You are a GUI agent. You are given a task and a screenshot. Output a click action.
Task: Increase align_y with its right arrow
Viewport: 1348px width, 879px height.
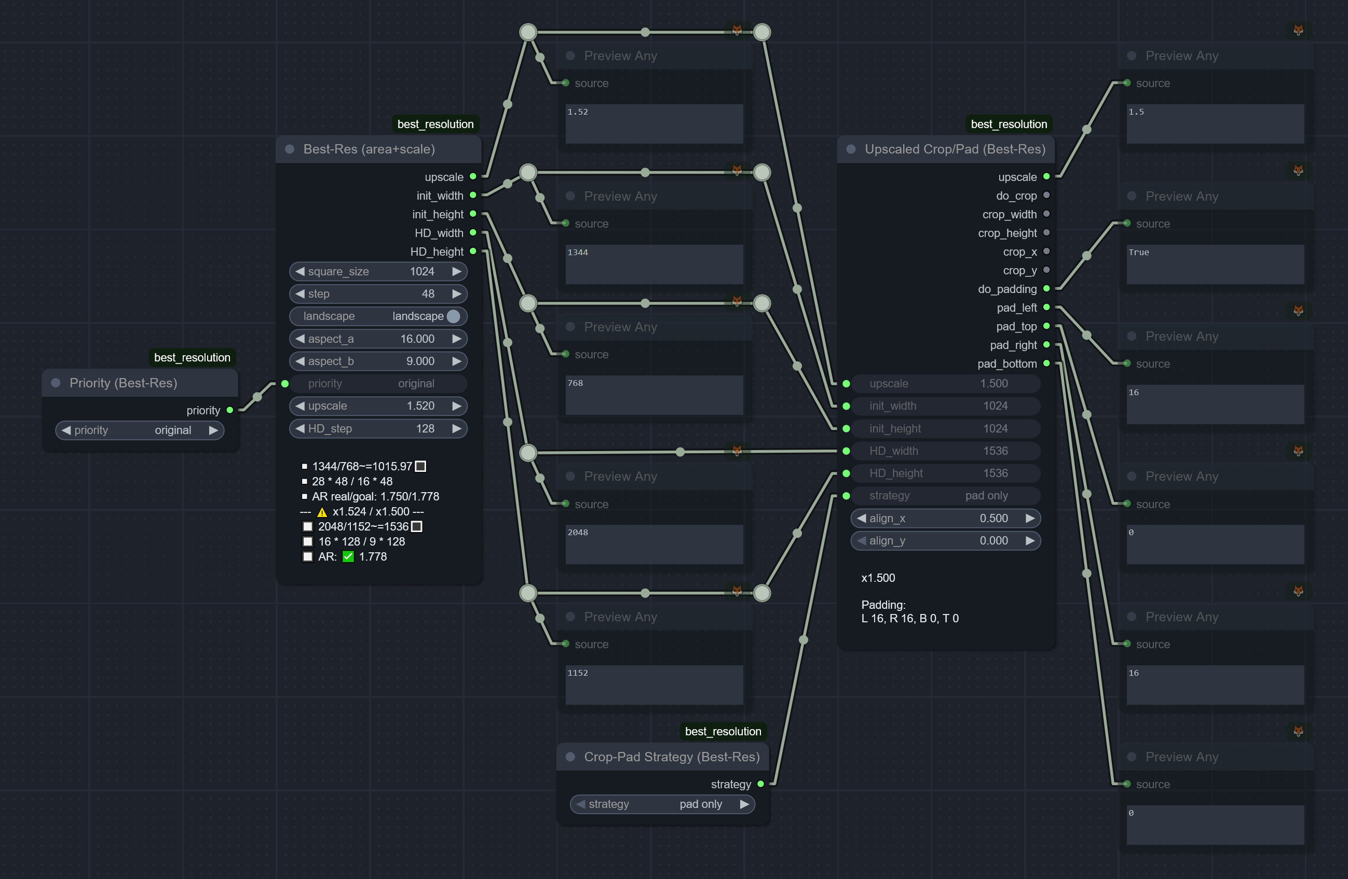(x=1030, y=540)
